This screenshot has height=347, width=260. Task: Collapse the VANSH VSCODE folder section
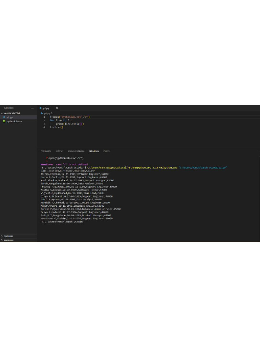(x=12, y=113)
